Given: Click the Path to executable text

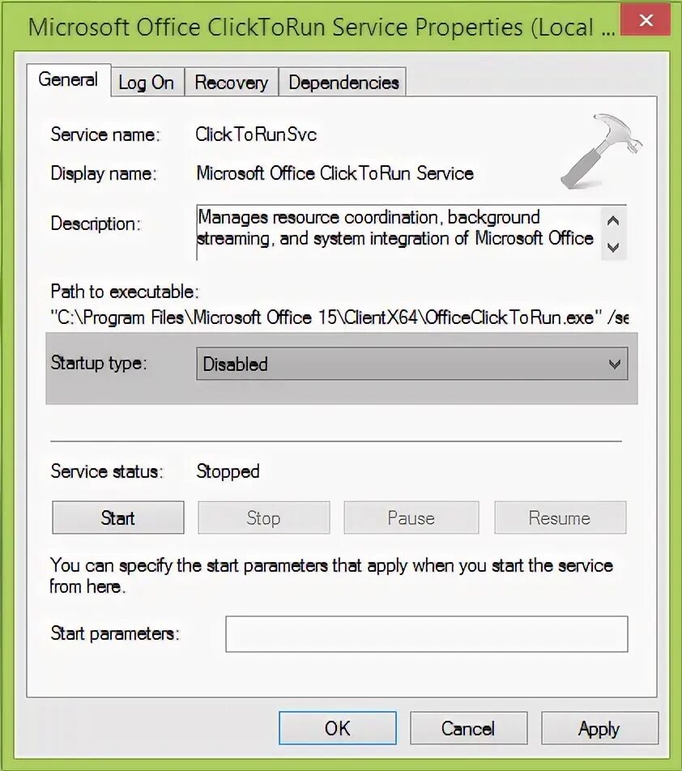Looking at the screenshot, I should 339,317.
